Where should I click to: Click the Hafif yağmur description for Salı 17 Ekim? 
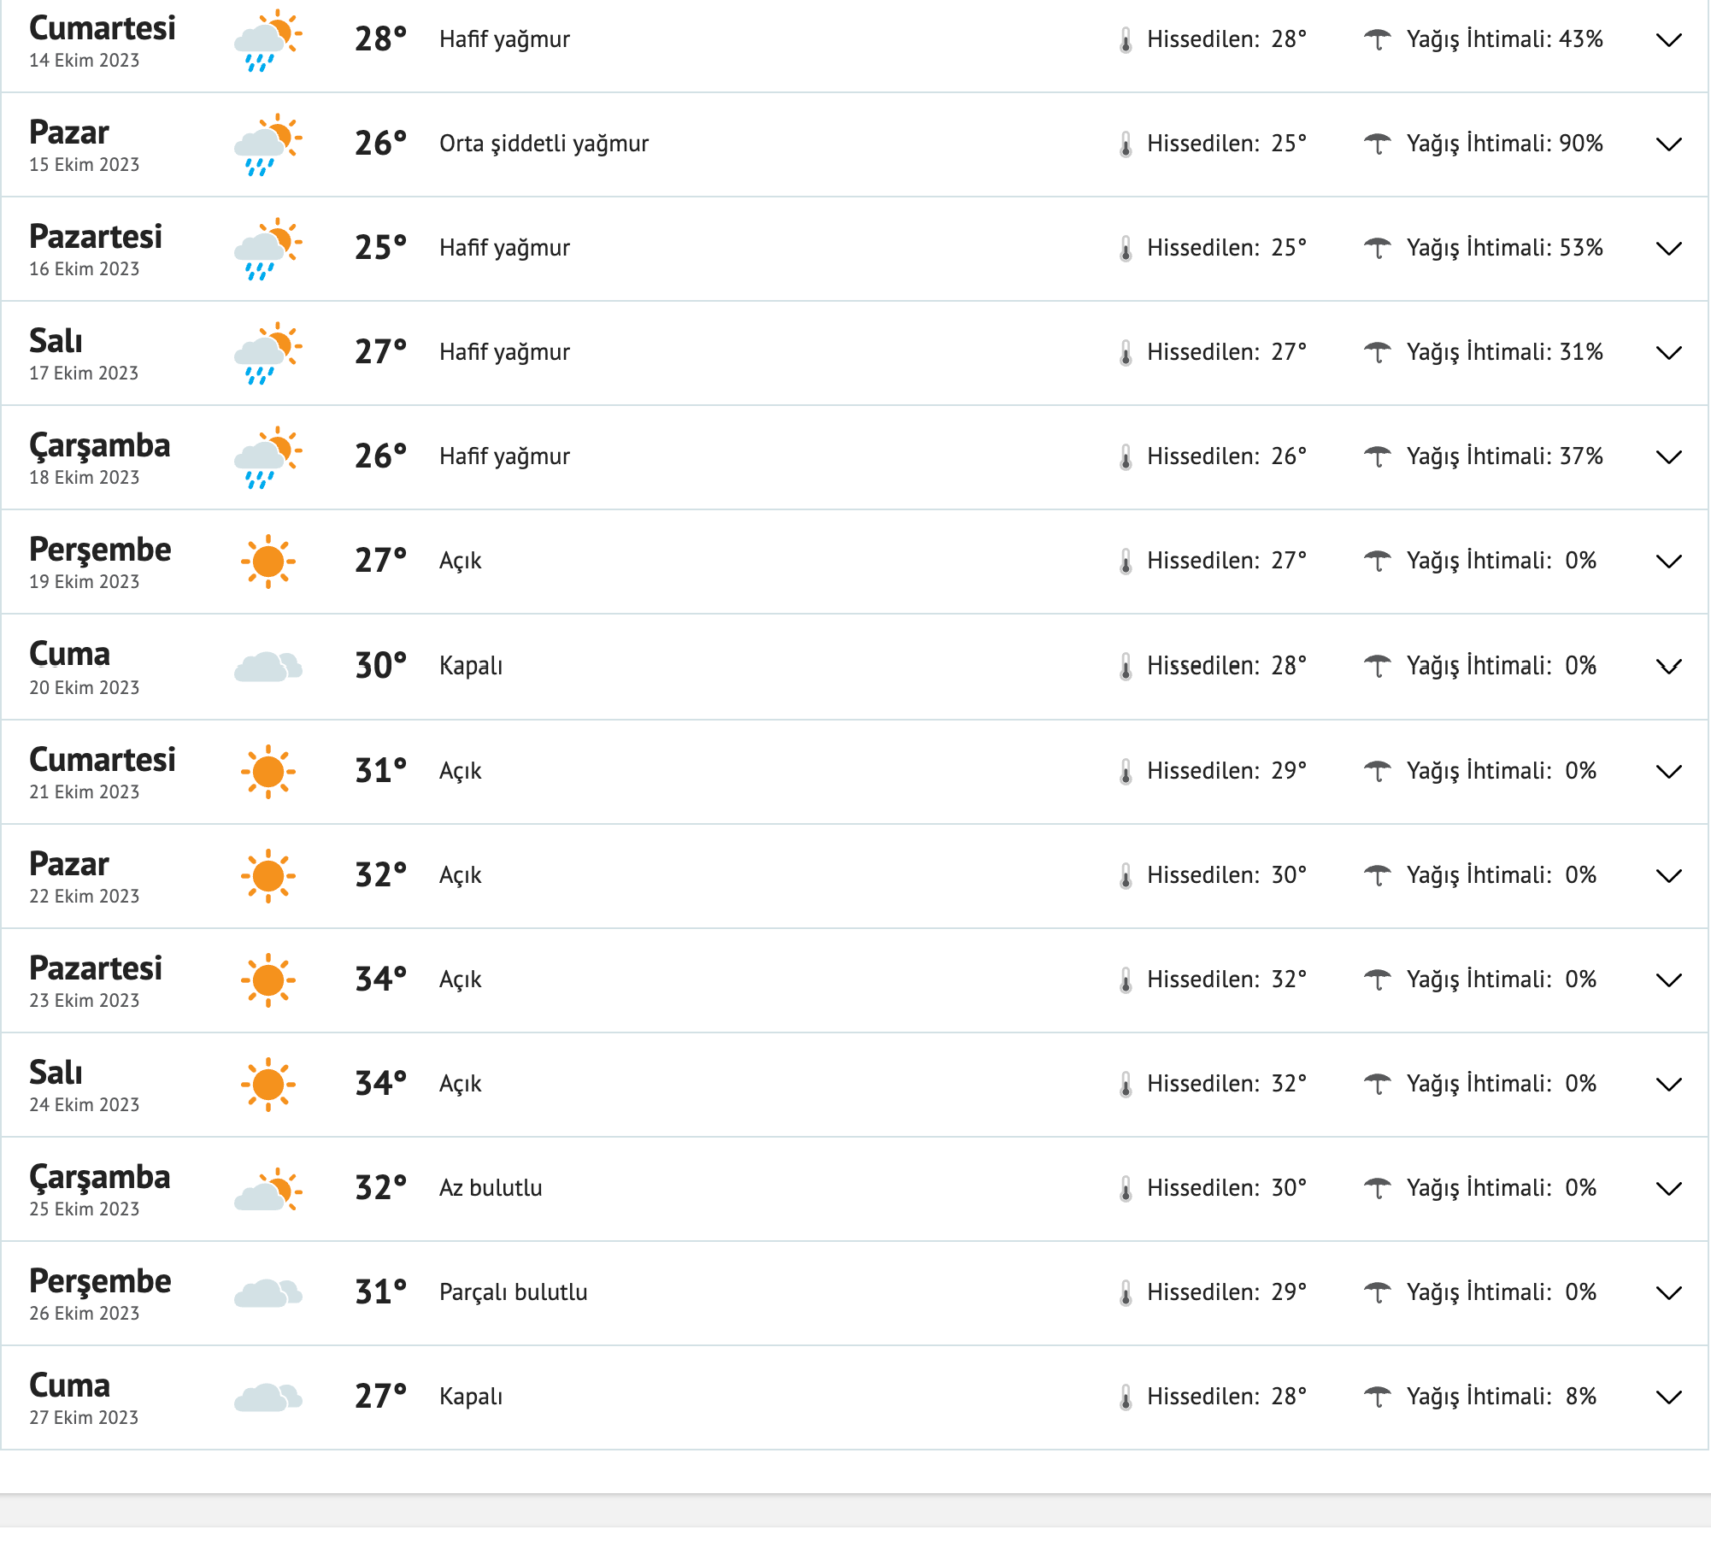(x=504, y=351)
